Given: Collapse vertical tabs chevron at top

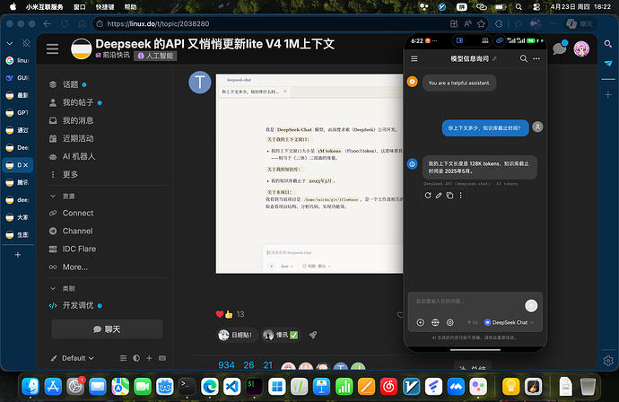Looking at the screenshot, I should coord(10,43).
